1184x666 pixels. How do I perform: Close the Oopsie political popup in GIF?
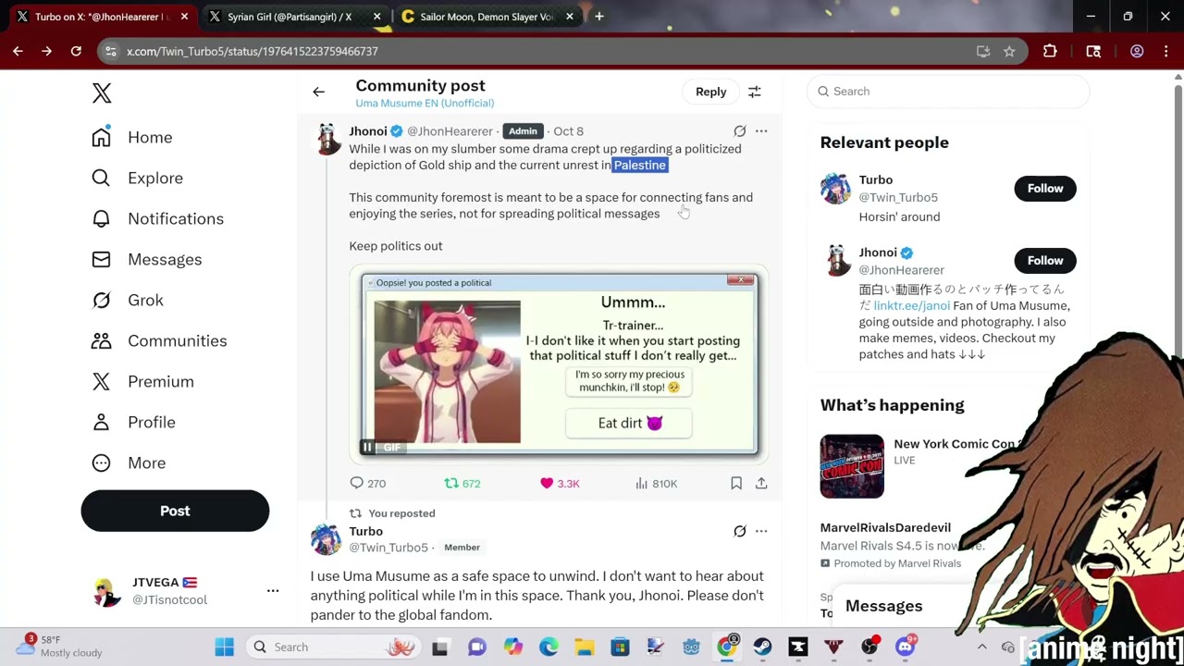[740, 280]
